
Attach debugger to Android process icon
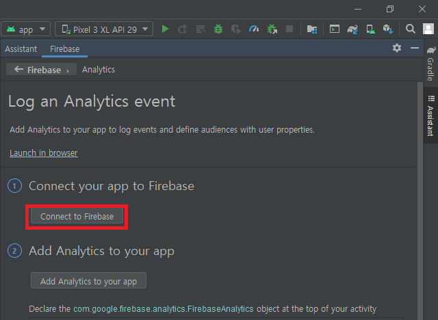(272, 29)
